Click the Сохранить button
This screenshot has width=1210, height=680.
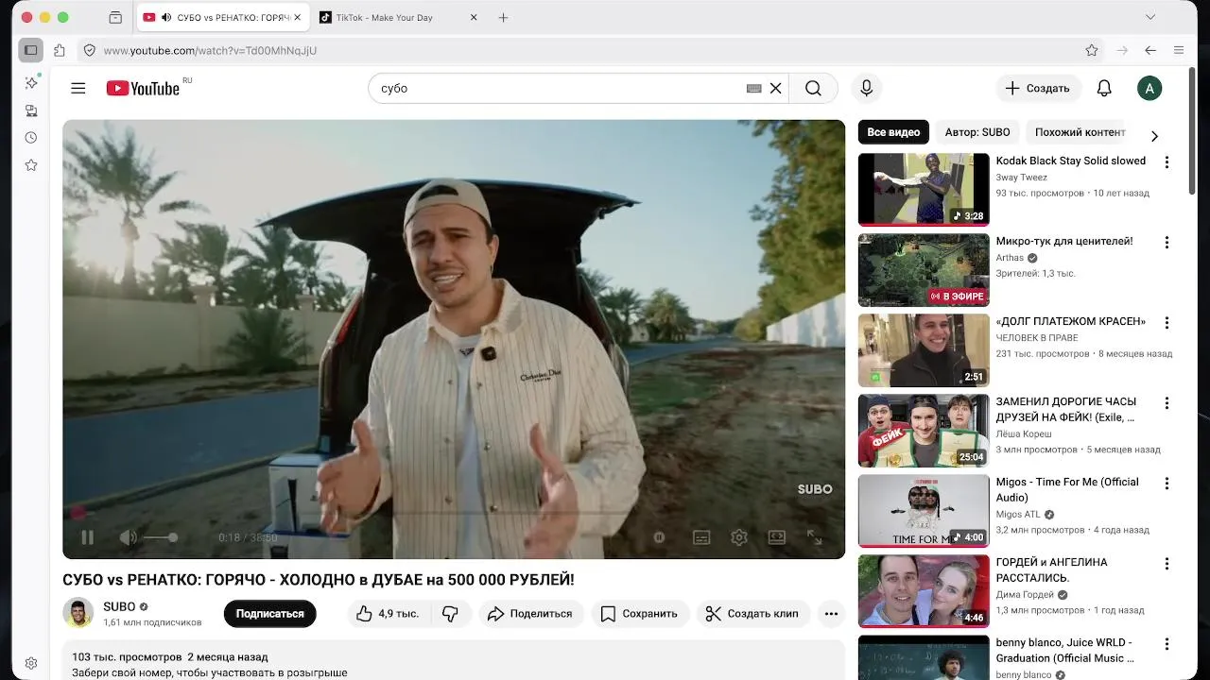pos(640,613)
